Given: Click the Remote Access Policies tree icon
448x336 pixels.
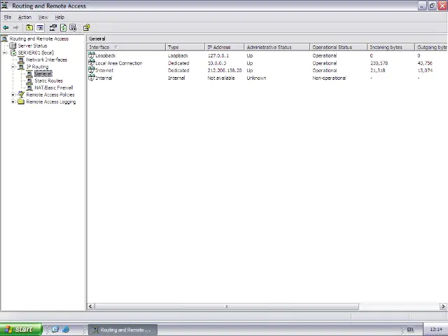Looking at the screenshot, I should (x=21, y=94).
